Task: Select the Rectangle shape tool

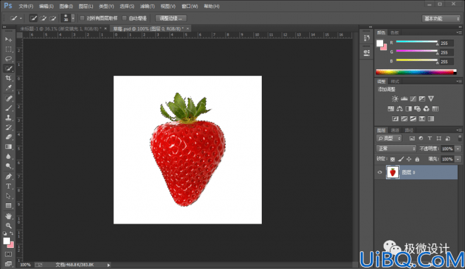Action: point(9,206)
